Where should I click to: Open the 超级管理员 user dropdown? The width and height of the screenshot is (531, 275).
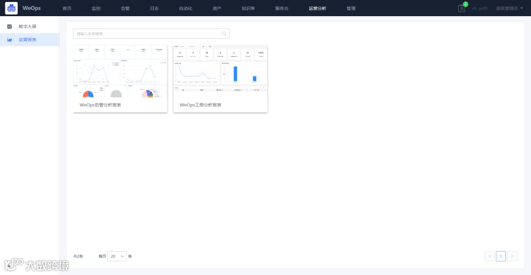pyautogui.click(x=509, y=8)
